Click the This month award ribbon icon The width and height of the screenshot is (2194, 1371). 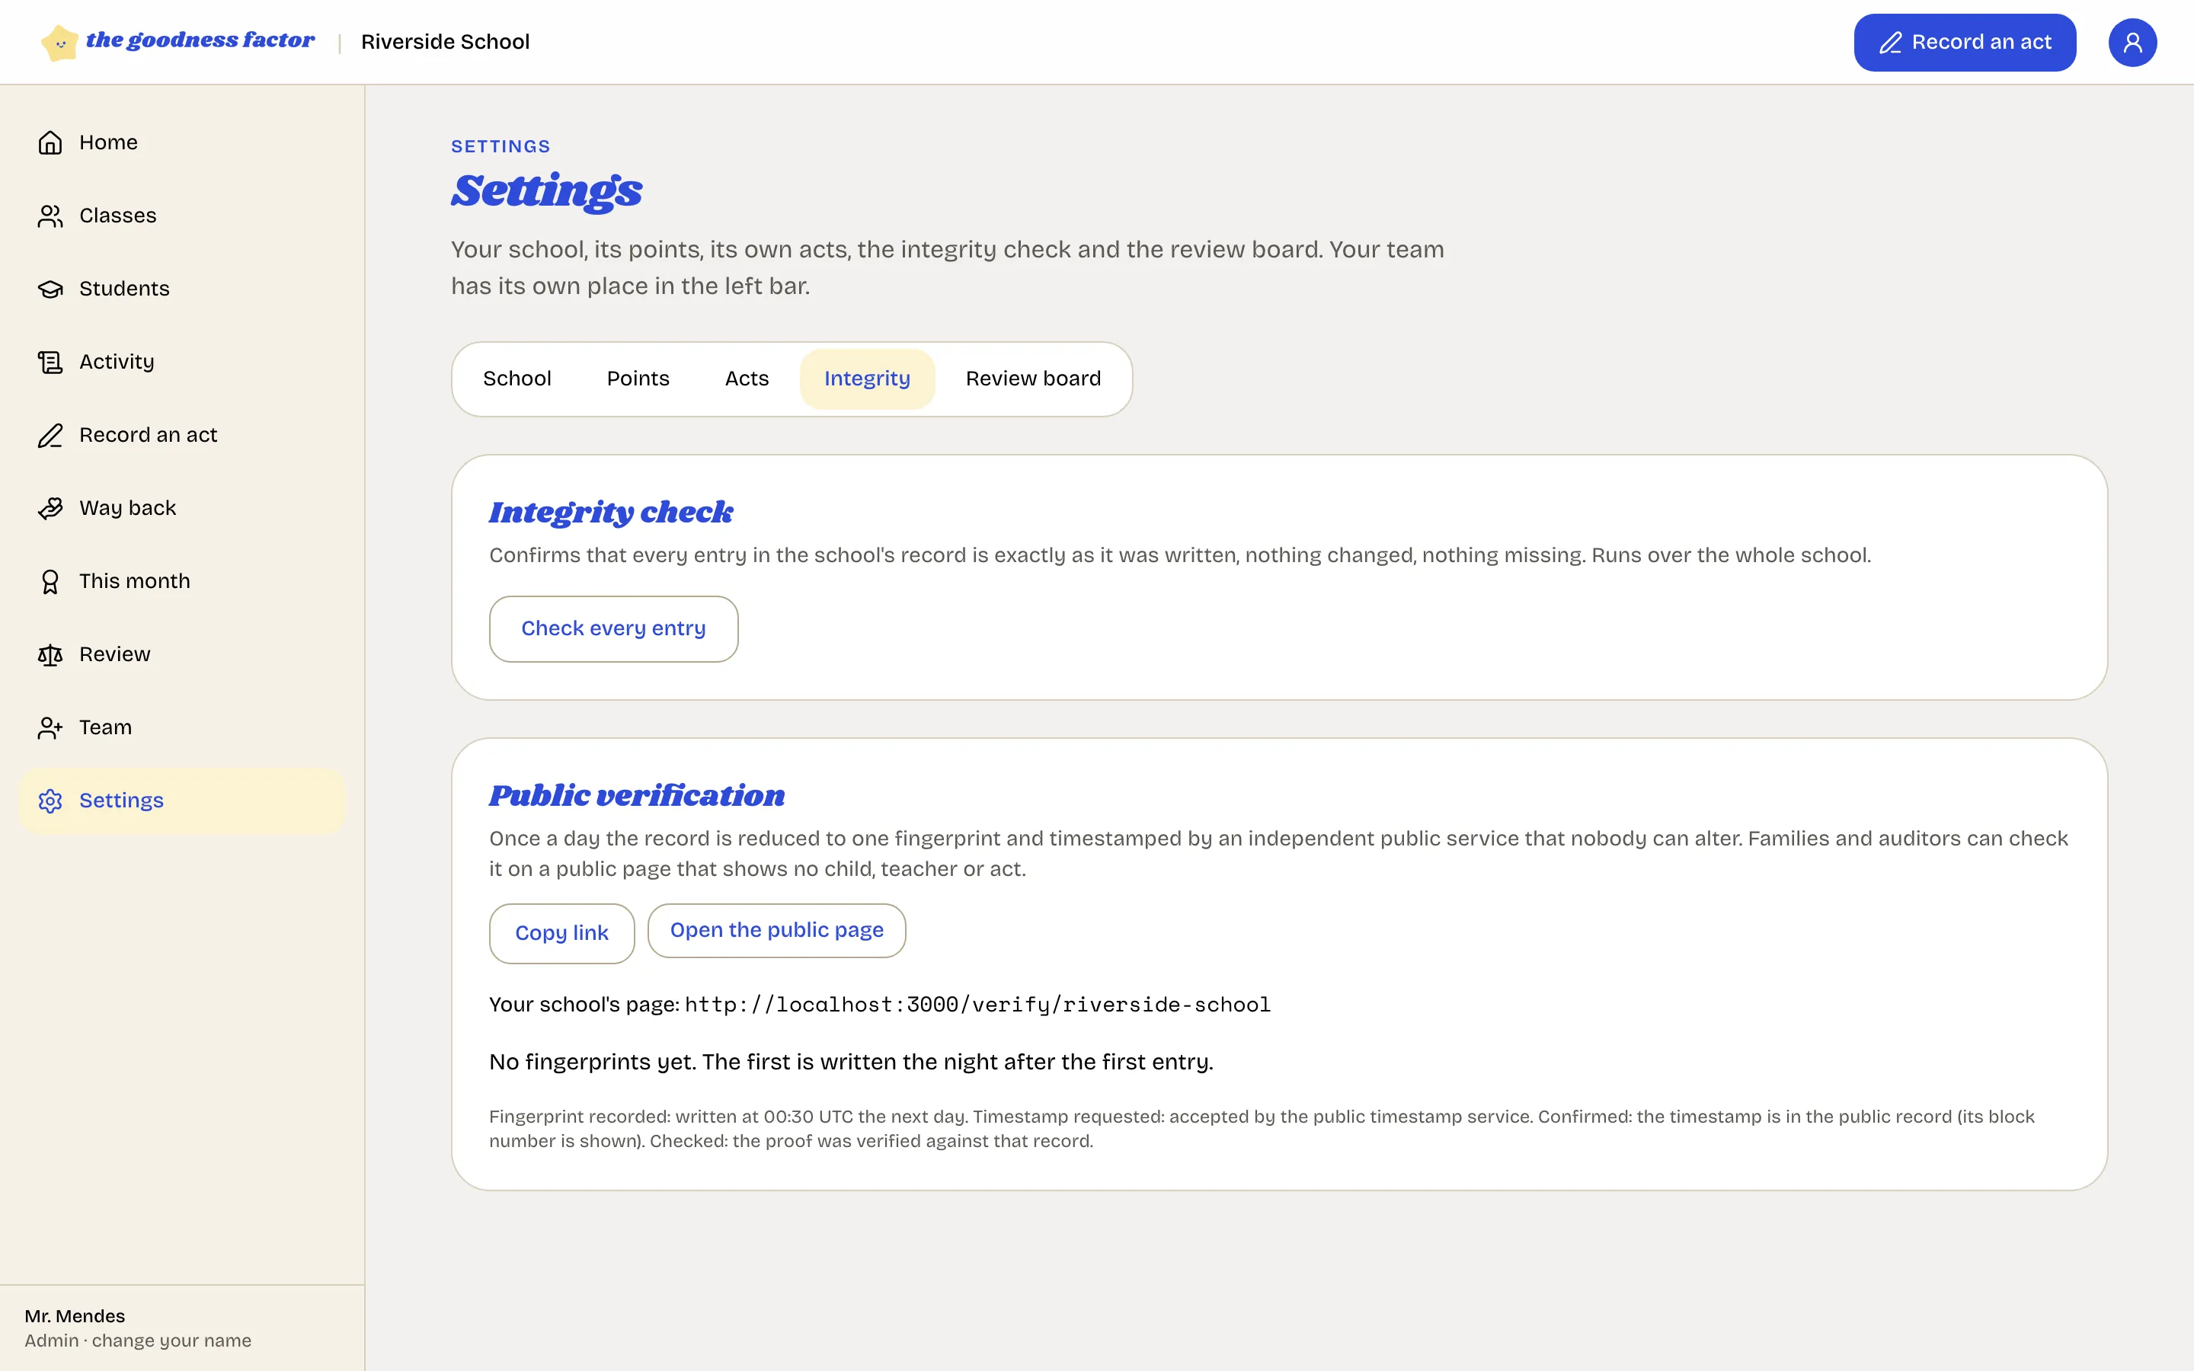click(50, 581)
